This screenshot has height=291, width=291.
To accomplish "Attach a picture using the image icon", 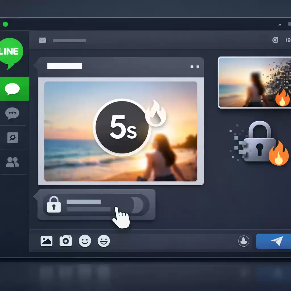I will click(x=46, y=241).
